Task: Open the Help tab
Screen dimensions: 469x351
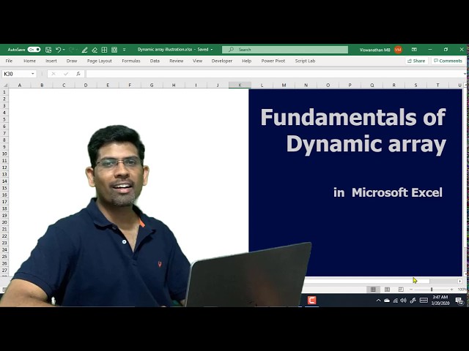Action: pyautogui.click(x=246, y=61)
